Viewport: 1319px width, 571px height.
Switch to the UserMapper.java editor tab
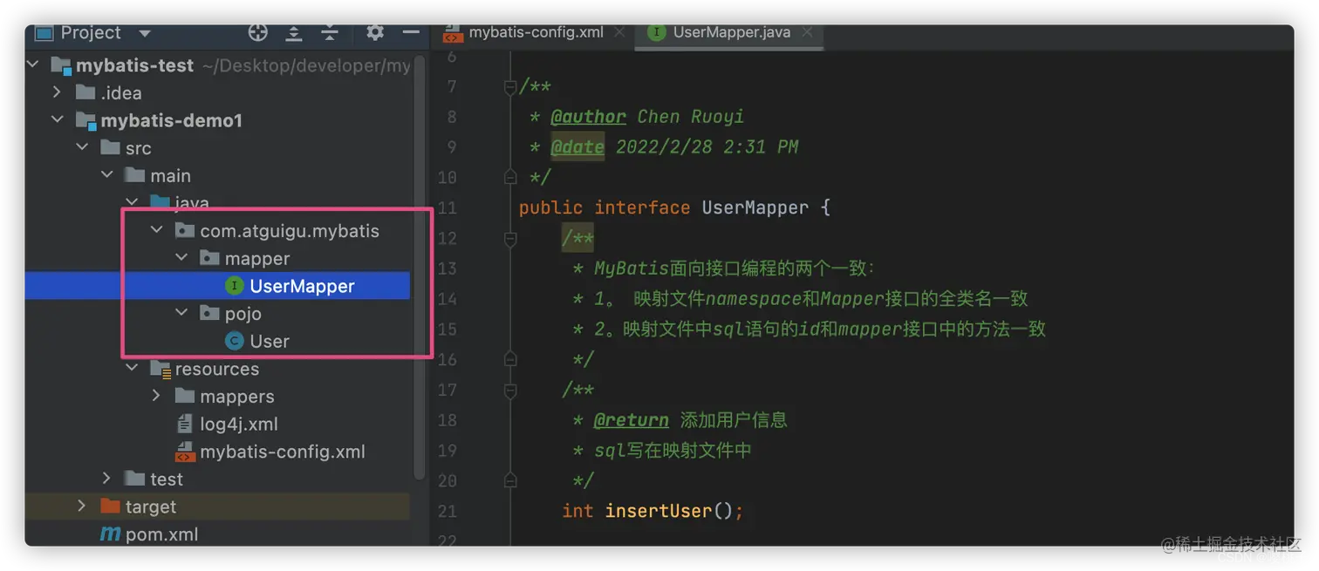(x=731, y=32)
